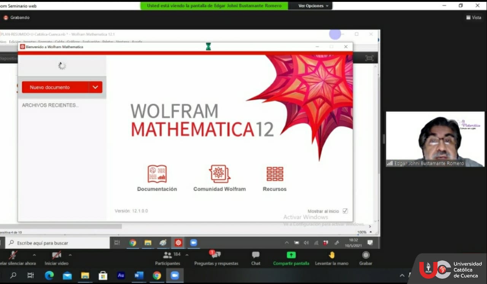Show hidden tray icons on shared taskbar
Image resolution: width=487 pixels, height=284 pixels.
click(x=286, y=243)
